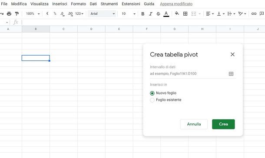
Task: Open the Strumenti menu
Action: (109, 4)
